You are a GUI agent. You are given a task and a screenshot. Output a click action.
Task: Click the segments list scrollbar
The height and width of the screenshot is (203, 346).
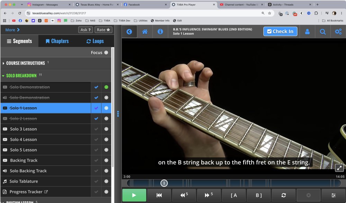click(113, 108)
